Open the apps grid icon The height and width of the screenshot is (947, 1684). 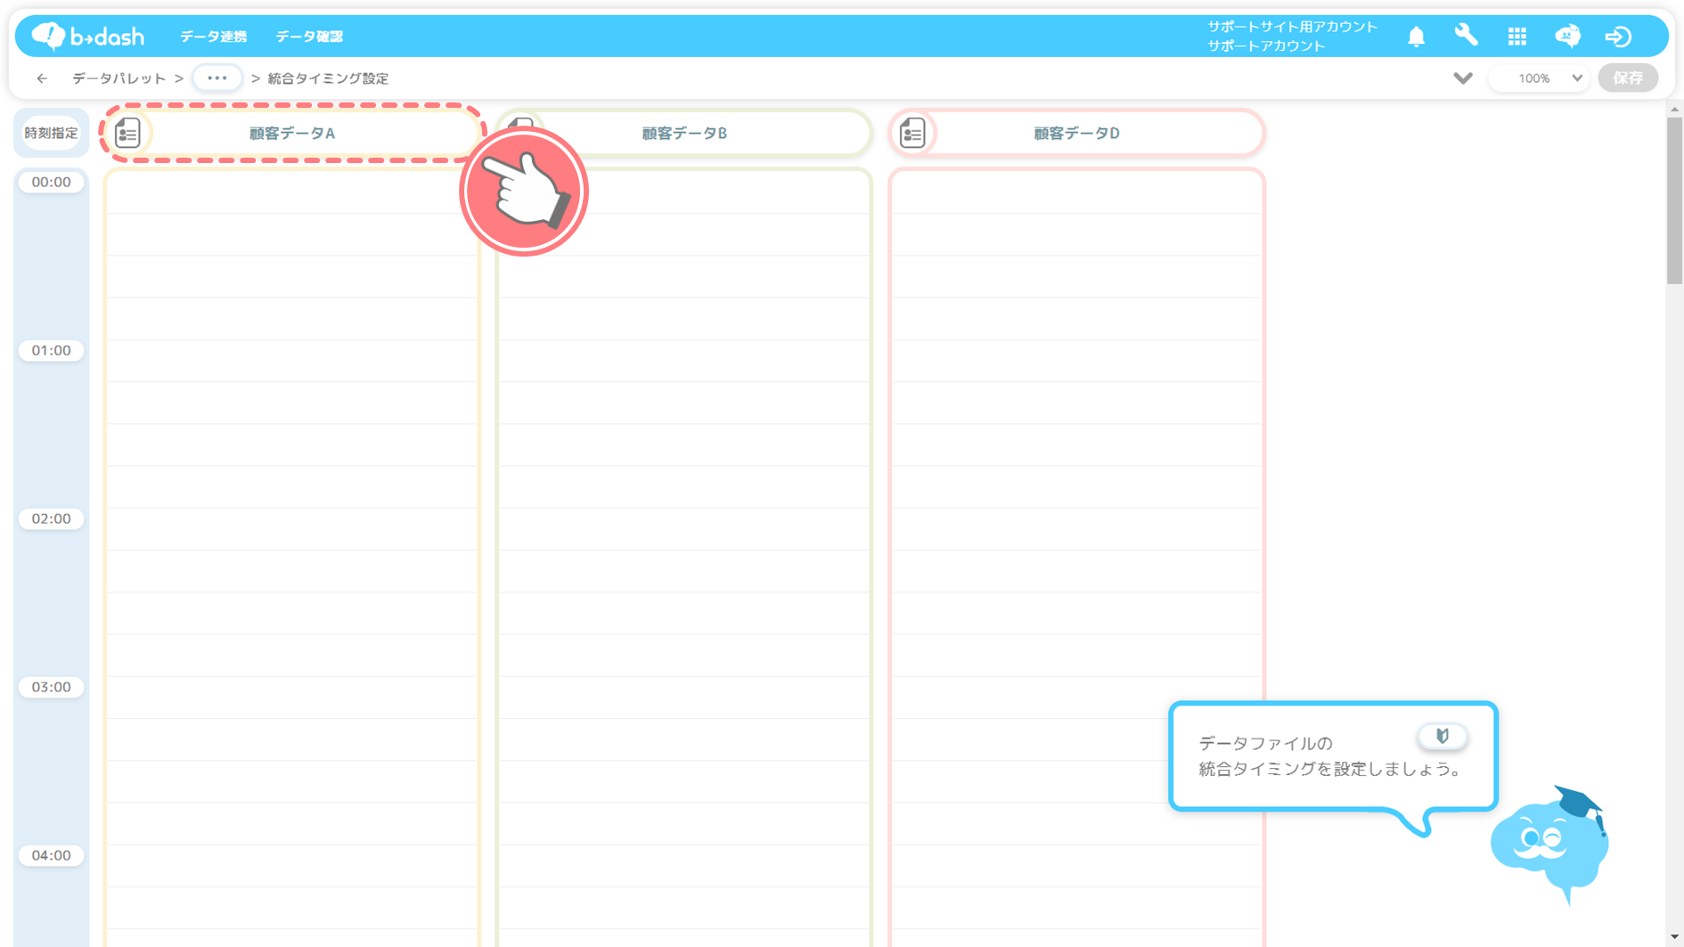coord(1516,37)
